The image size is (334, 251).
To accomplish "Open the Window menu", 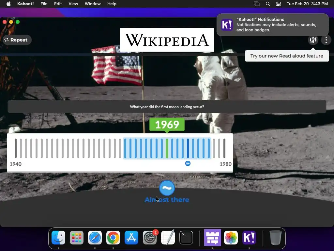I will click(93, 4).
